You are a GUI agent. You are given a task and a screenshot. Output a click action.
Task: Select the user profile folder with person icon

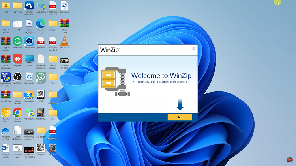click(x=6, y=6)
